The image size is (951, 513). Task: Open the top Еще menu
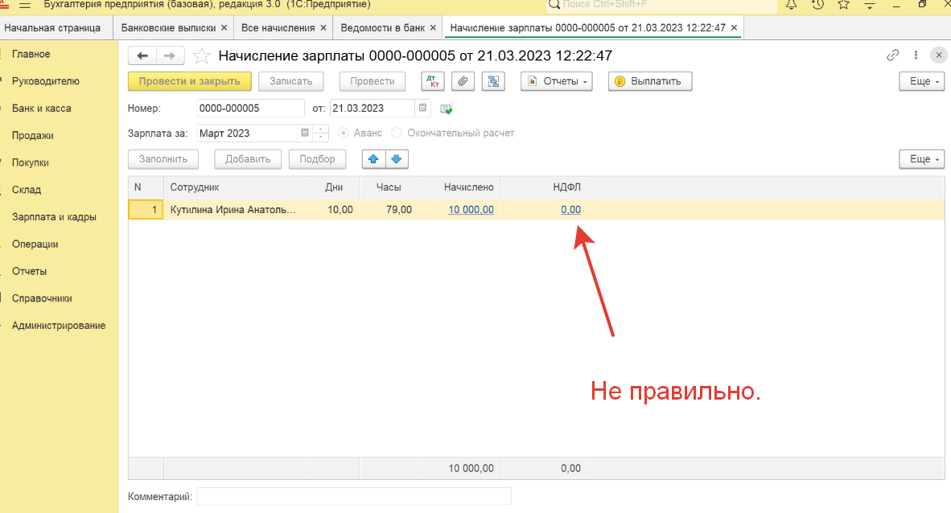pyautogui.click(x=920, y=81)
